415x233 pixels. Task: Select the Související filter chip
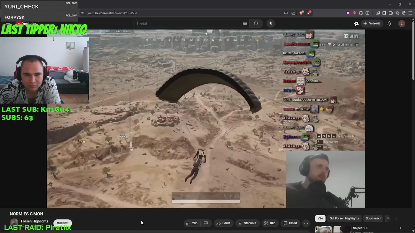click(373, 218)
